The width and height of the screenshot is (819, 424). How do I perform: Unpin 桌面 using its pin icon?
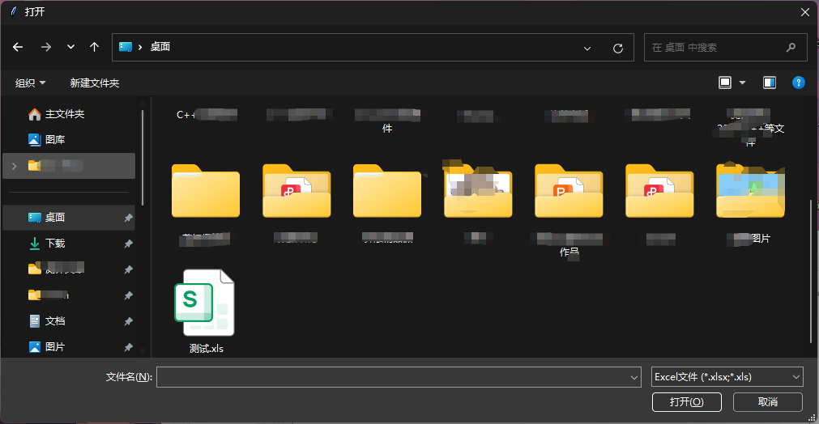coord(128,218)
